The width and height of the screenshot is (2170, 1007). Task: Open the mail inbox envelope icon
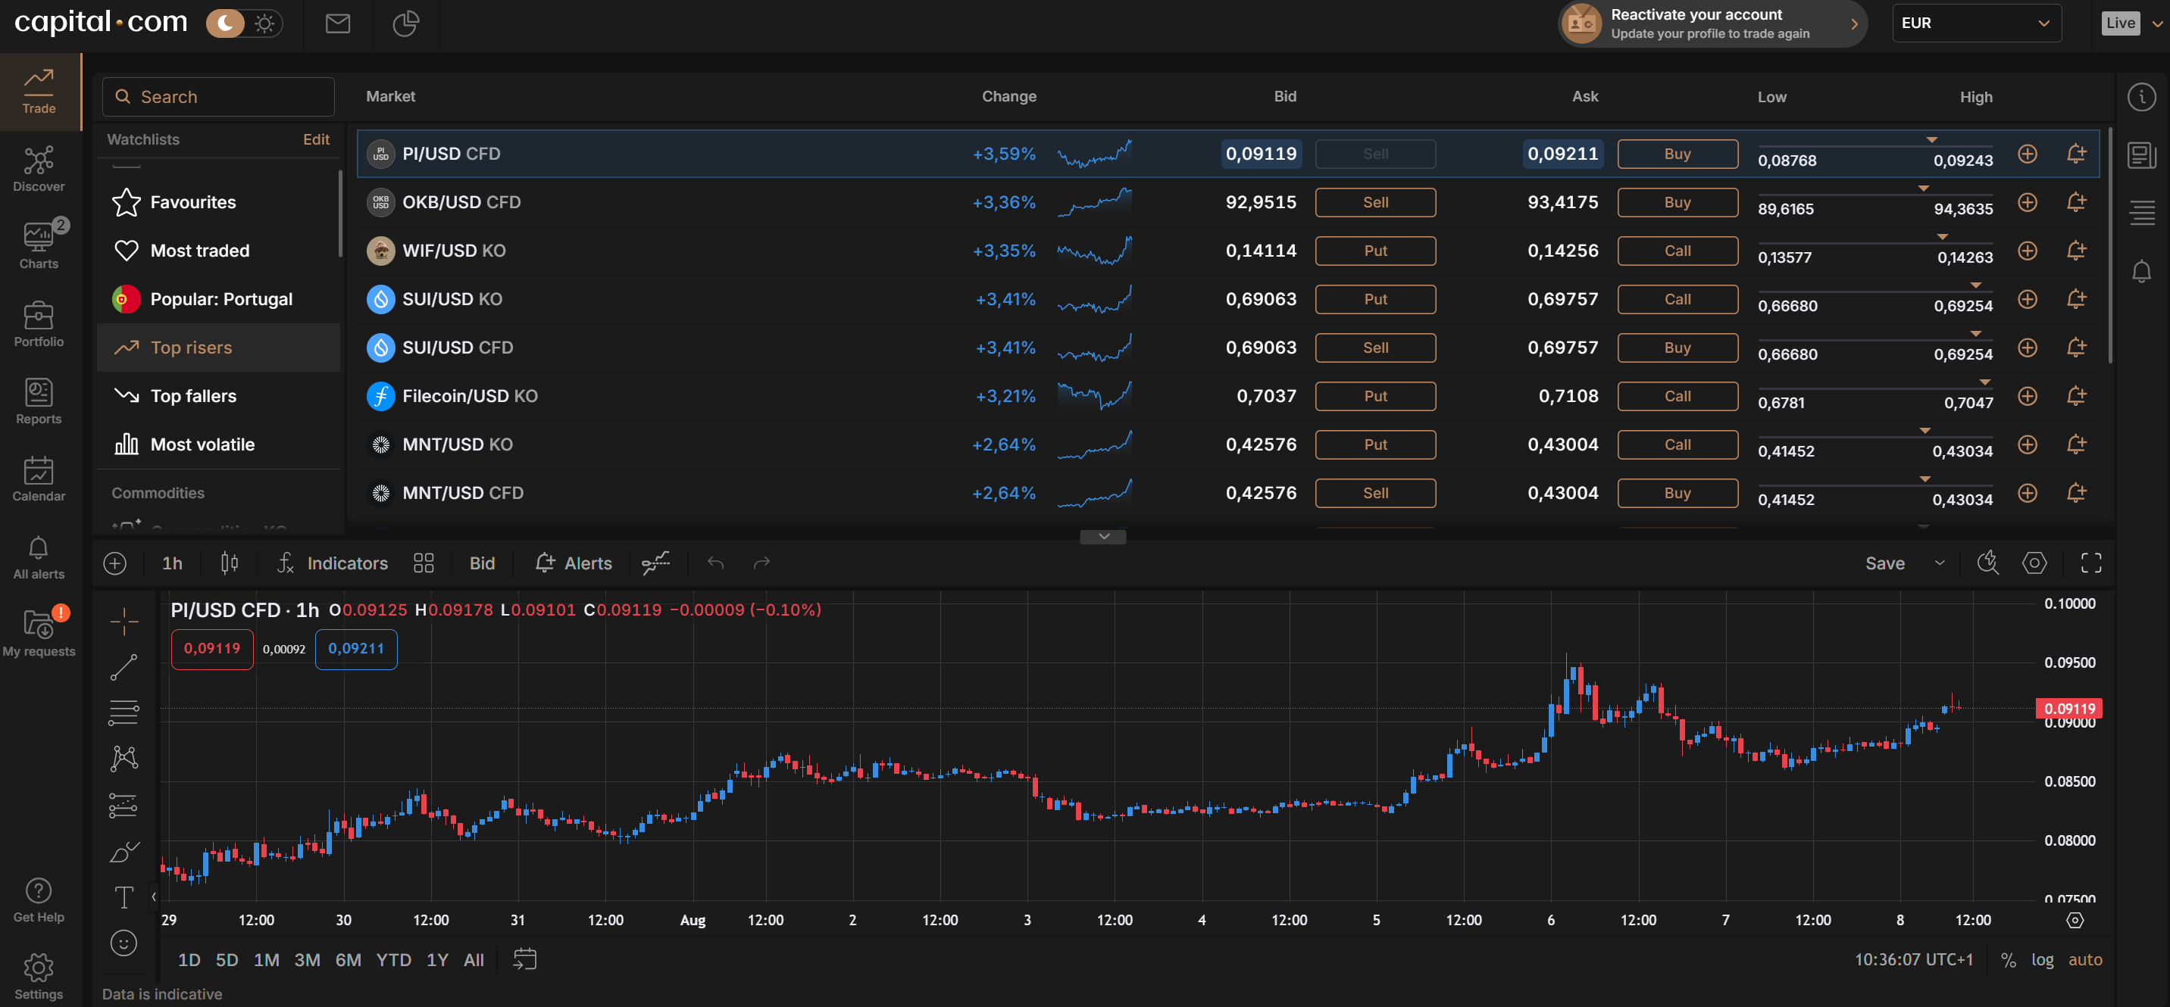coord(338,23)
